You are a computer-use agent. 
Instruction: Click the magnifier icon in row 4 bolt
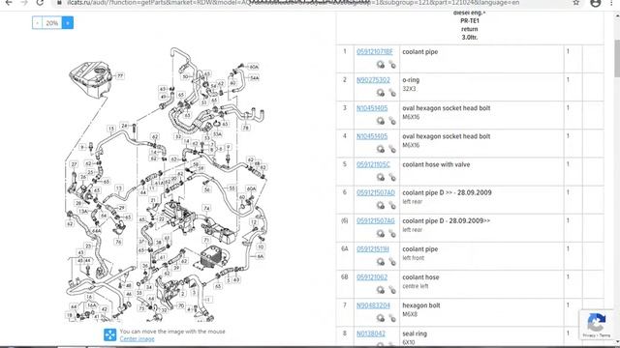(x=381, y=149)
